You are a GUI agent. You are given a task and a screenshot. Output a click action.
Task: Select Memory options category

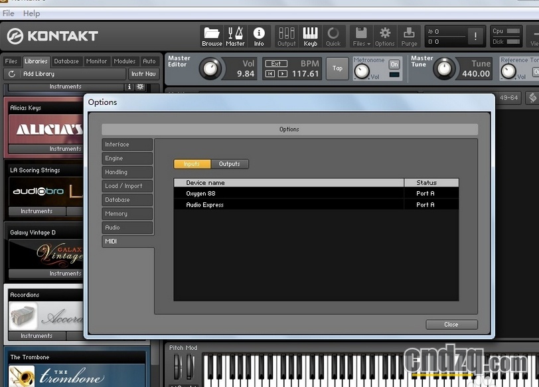tap(127, 214)
